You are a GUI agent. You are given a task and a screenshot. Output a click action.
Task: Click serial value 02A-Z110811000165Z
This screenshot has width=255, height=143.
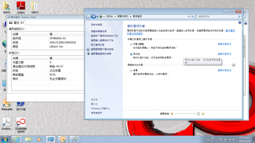point(63,43)
